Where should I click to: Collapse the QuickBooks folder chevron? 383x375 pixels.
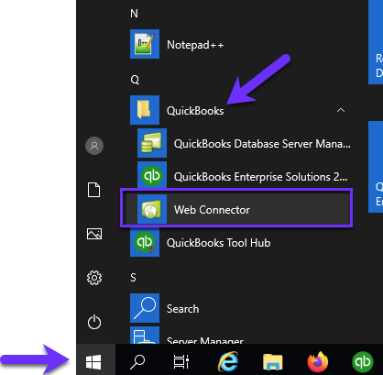(x=341, y=110)
